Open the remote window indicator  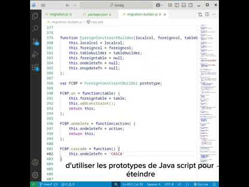[34, 184]
